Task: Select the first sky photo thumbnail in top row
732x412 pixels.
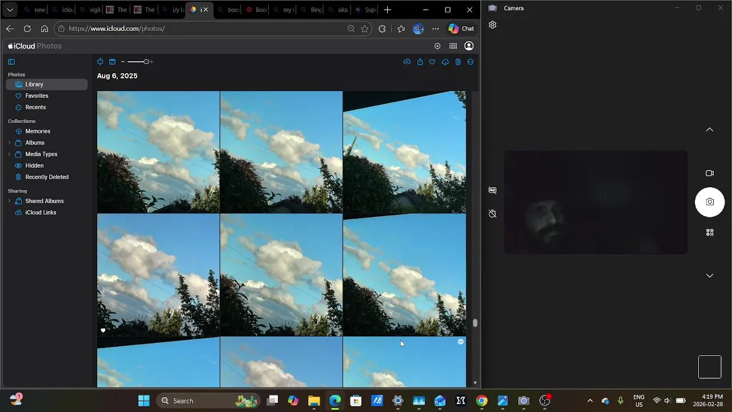Action: pos(158,152)
